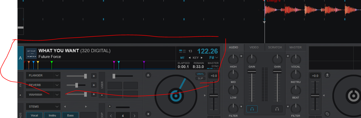Click the right GAIN knob
This screenshot has width=361, height=118.
pos(277,60)
